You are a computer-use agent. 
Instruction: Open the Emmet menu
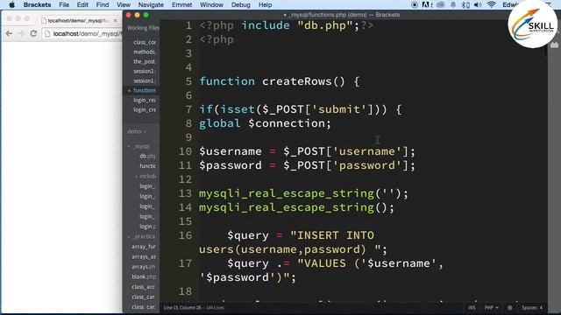click(181, 4)
